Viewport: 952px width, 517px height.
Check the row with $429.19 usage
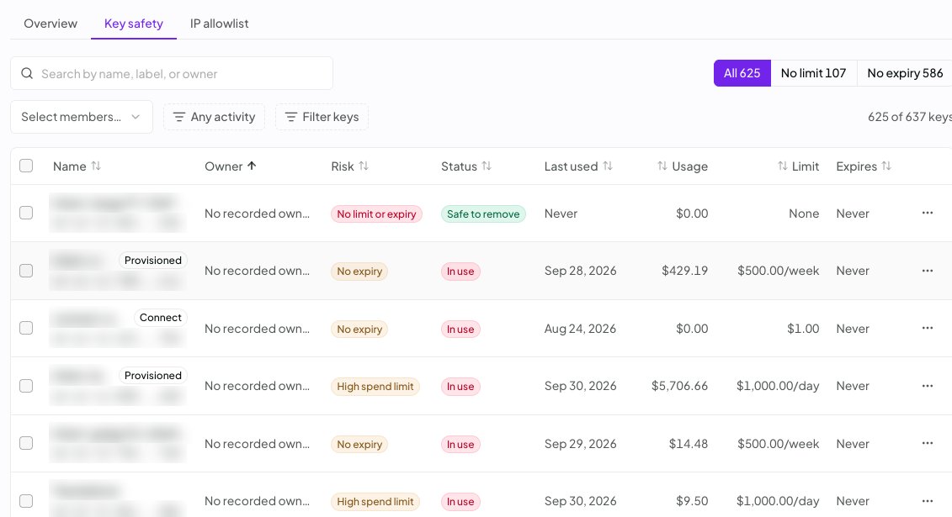pos(26,271)
